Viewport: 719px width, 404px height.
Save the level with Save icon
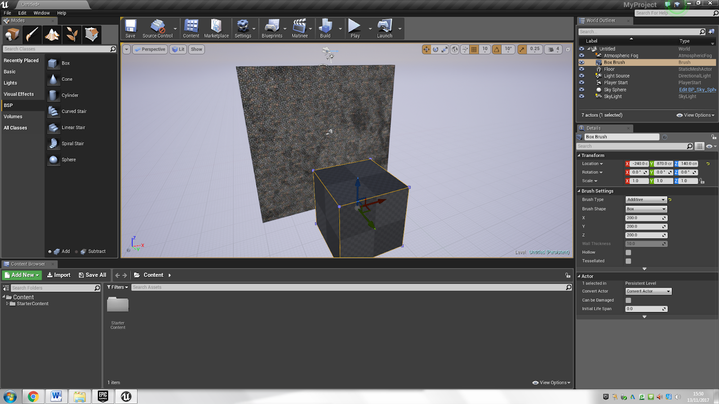(130, 29)
